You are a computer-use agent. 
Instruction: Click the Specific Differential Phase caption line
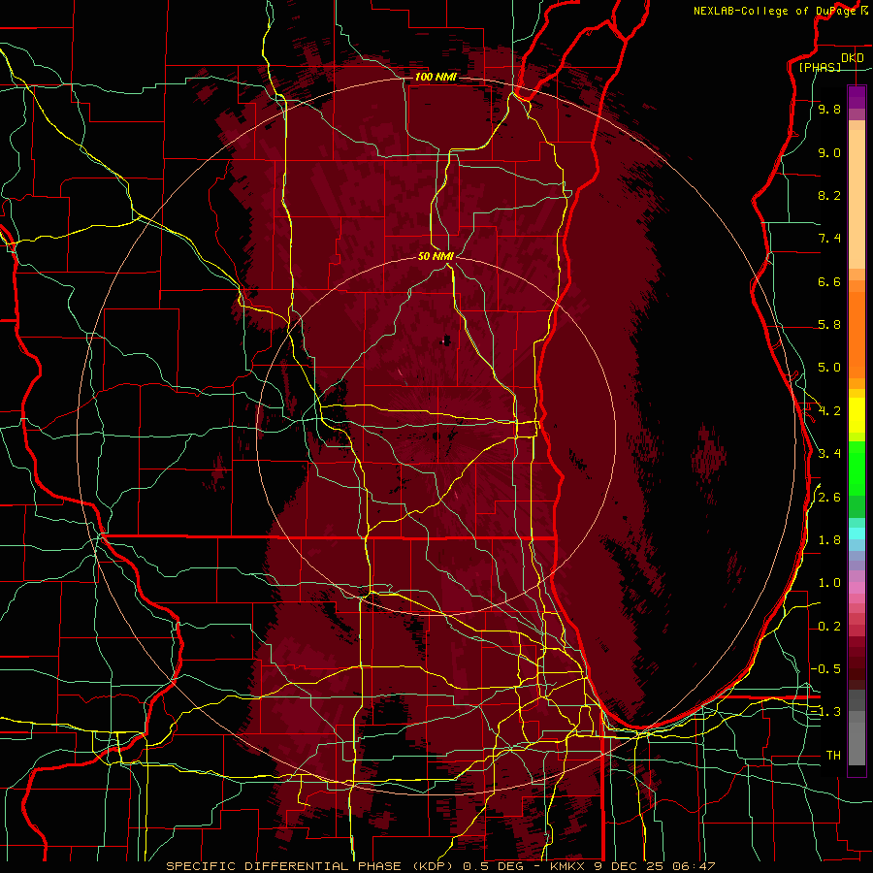(x=440, y=866)
